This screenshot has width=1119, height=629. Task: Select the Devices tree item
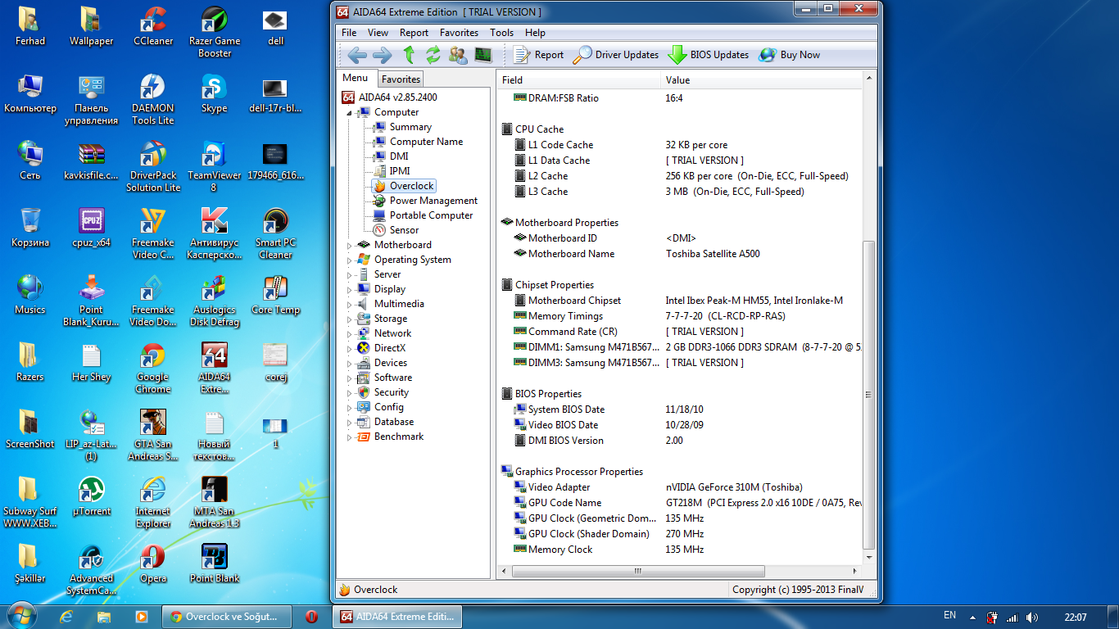coord(390,363)
